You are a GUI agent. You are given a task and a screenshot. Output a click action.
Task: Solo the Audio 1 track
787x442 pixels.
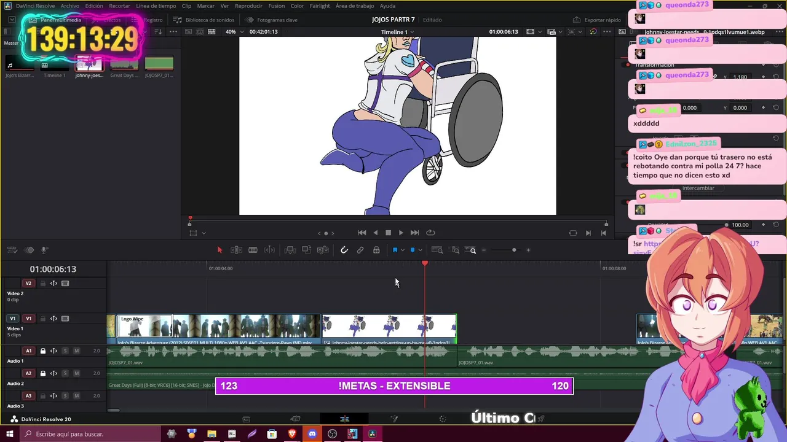click(65, 351)
